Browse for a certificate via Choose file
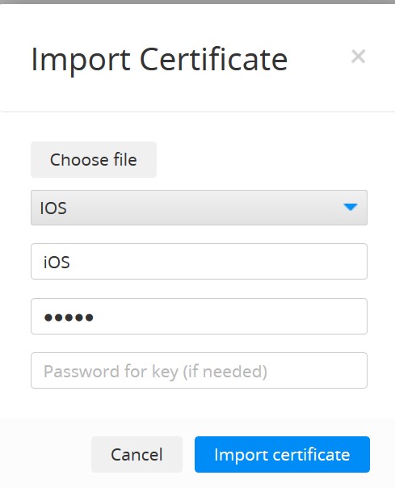The image size is (395, 488). coord(94,160)
